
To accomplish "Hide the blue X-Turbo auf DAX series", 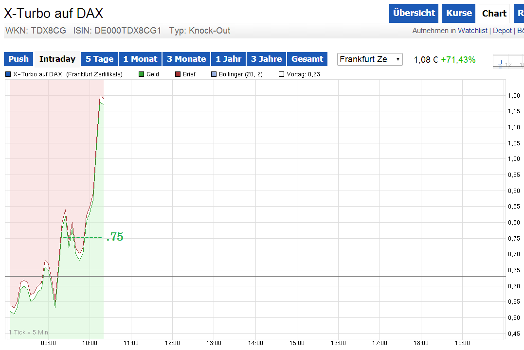I will (x=7, y=74).
